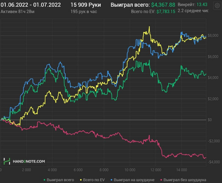Click the 14 000 x-axis label
This screenshot has height=183, width=222.
[182, 170]
